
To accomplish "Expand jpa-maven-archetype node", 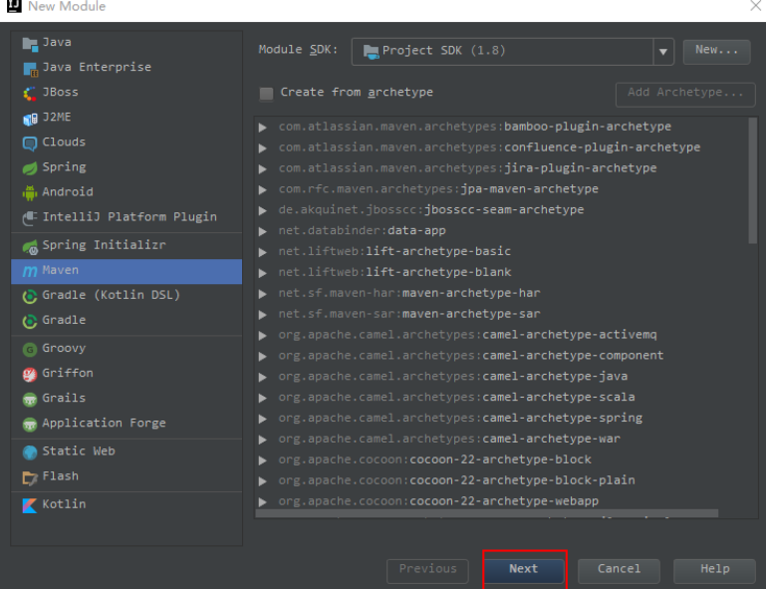I will 263,189.
